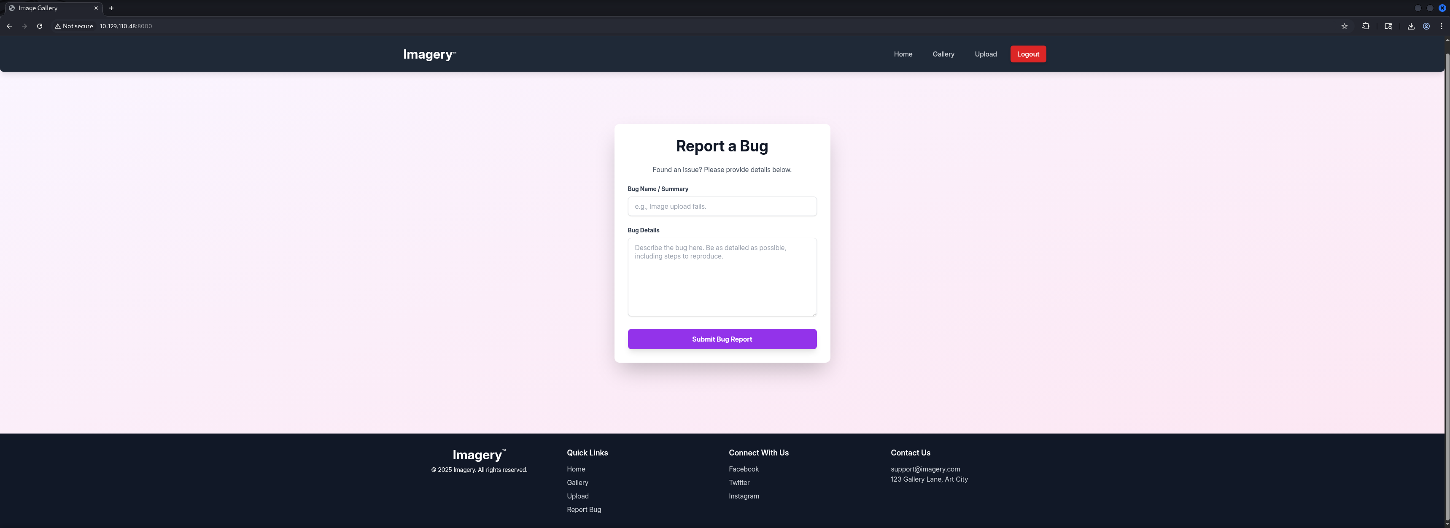
Task: Open the browser extensions puzzle icon
Action: click(x=1366, y=26)
